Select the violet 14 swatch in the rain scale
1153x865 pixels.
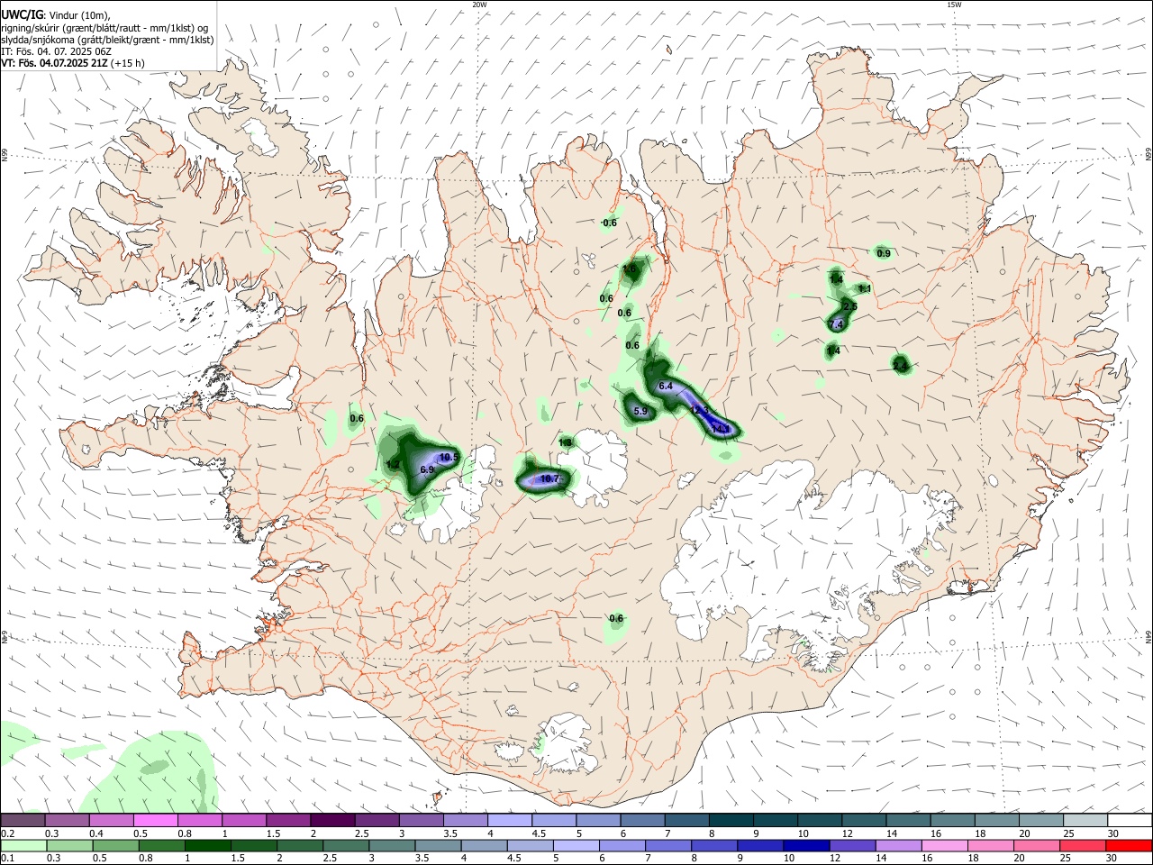[x=898, y=846]
